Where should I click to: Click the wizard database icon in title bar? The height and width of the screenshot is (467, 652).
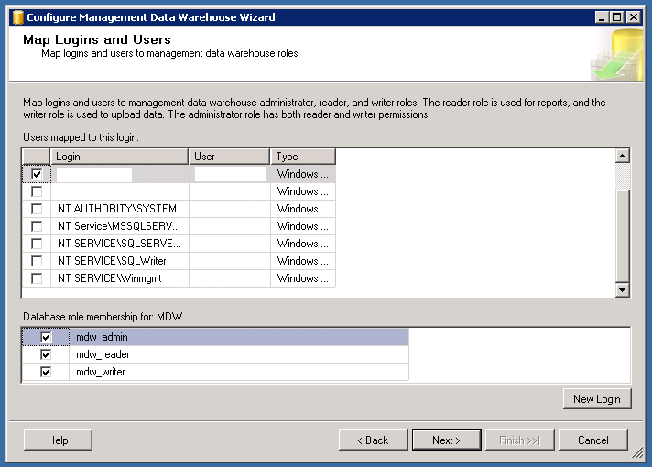[16, 17]
